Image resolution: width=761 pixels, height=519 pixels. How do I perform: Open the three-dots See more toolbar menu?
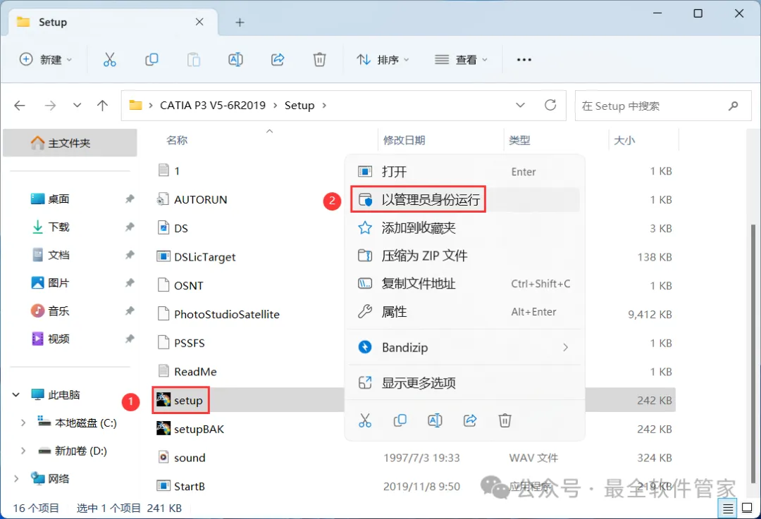click(x=524, y=60)
